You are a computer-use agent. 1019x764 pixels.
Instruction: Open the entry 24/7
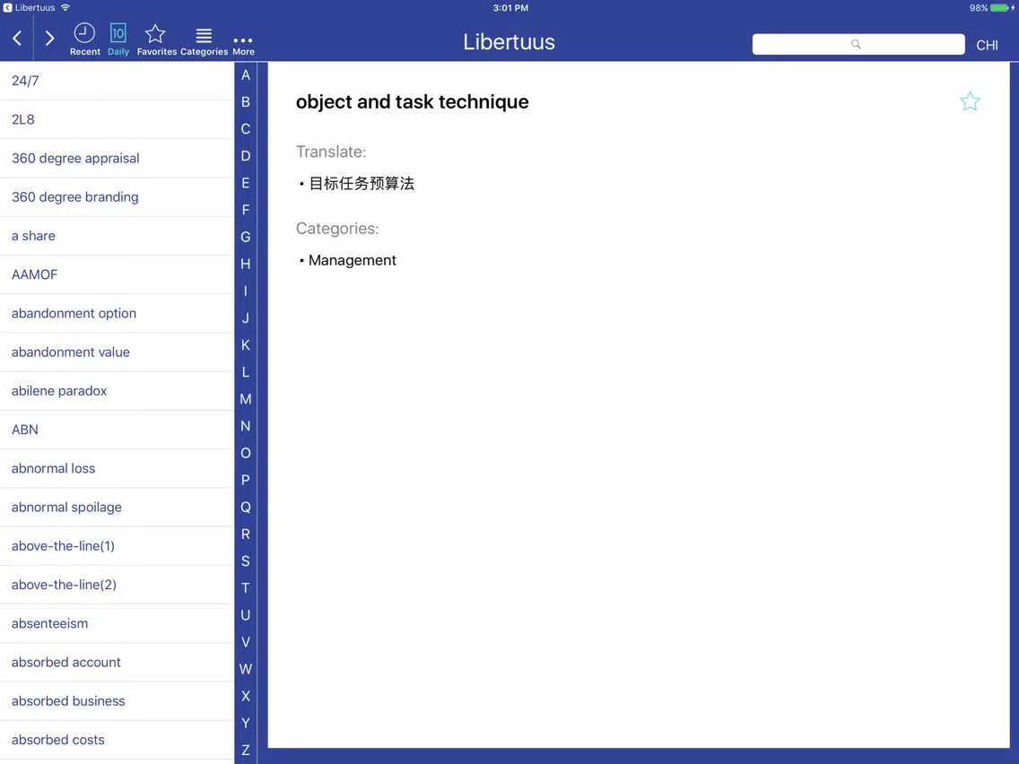117,81
